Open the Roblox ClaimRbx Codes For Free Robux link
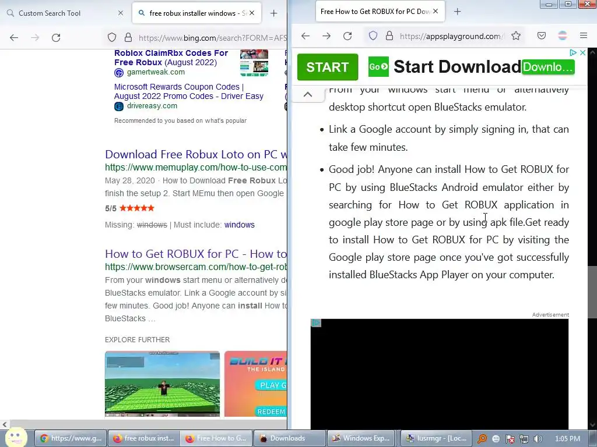 click(x=171, y=58)
